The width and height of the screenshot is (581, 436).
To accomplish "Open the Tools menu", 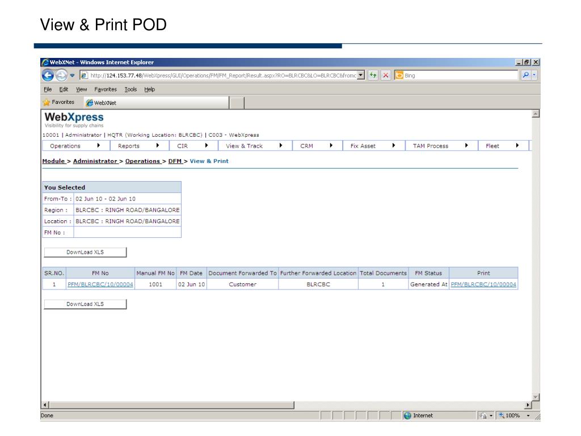I will coord(131,89).
